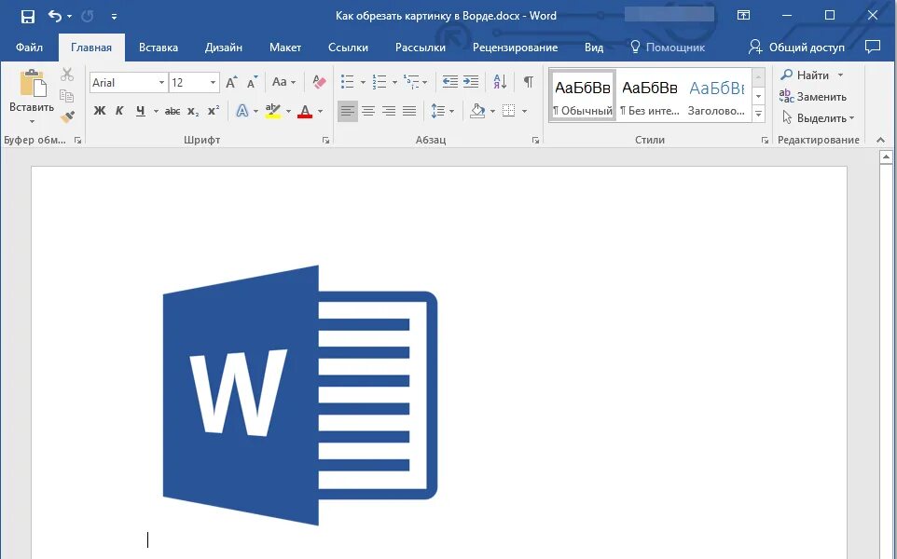
Task: Open the Файл menu
Action: (x=29, y=48)
